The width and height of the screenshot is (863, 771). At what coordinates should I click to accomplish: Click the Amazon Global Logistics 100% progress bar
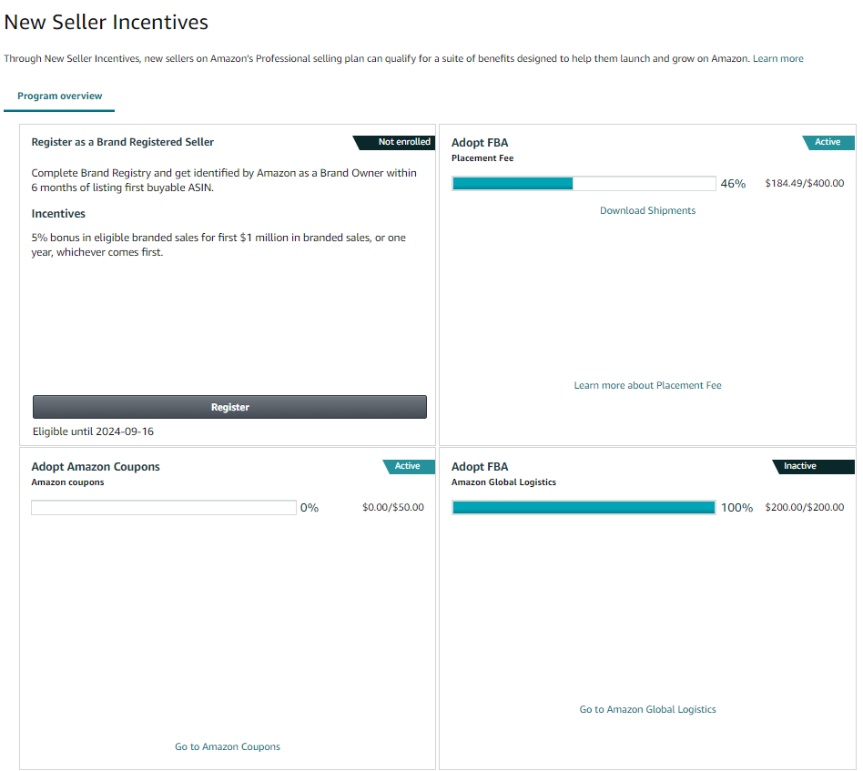click(584, 507)
